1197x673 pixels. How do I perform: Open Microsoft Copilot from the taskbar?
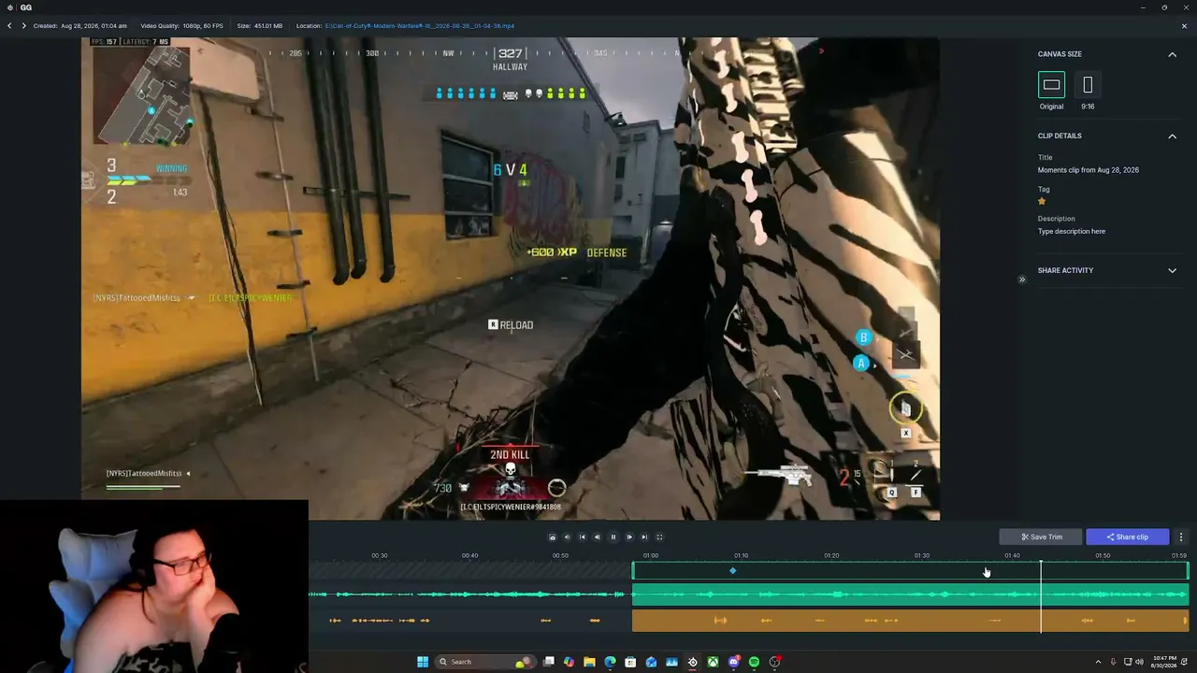pos(569,662)
